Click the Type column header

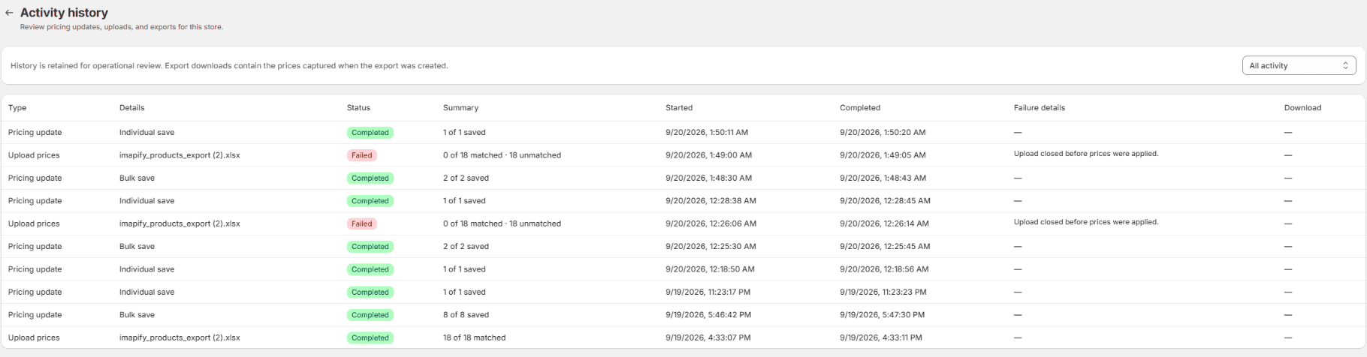pyautogui.click(x=17, y=108)
